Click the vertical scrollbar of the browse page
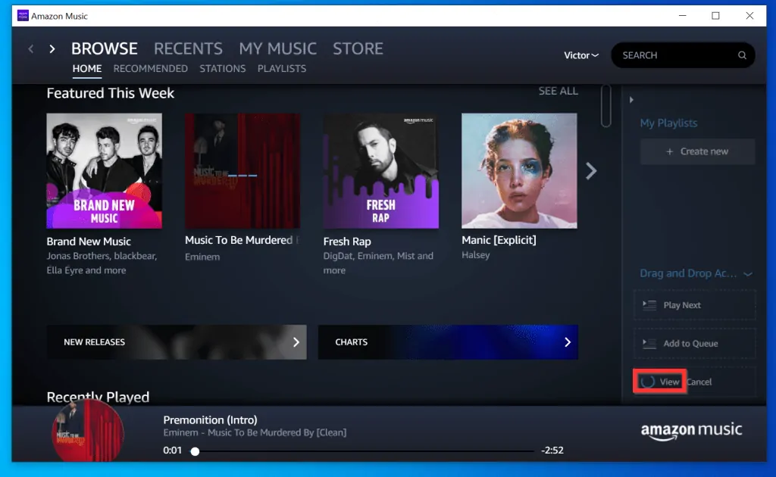 (x=606, y=106)
